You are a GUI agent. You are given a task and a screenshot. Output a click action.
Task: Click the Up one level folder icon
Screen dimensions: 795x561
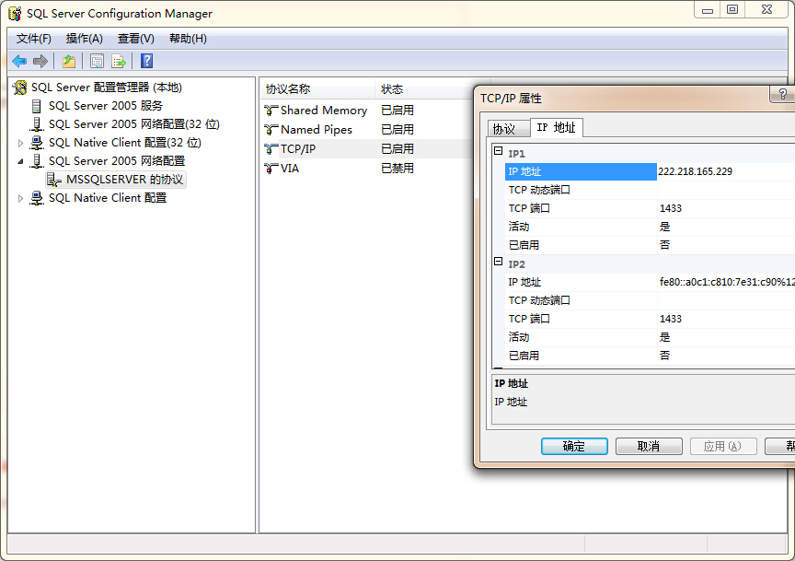coord(69,62)
